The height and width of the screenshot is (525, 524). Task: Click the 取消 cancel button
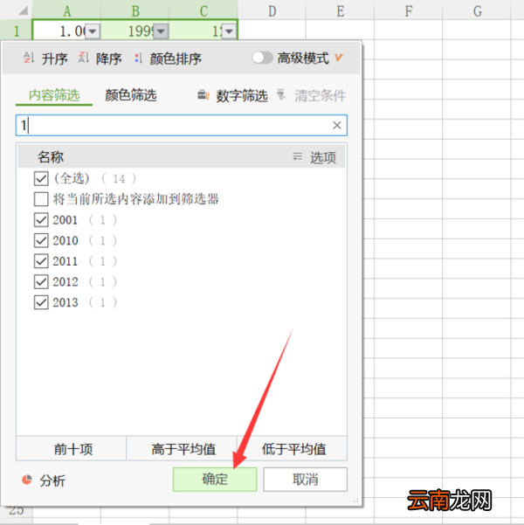pyautogui.click(x=305, y=479)
